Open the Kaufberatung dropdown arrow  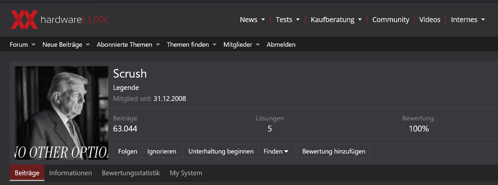[x=360, y=20]
